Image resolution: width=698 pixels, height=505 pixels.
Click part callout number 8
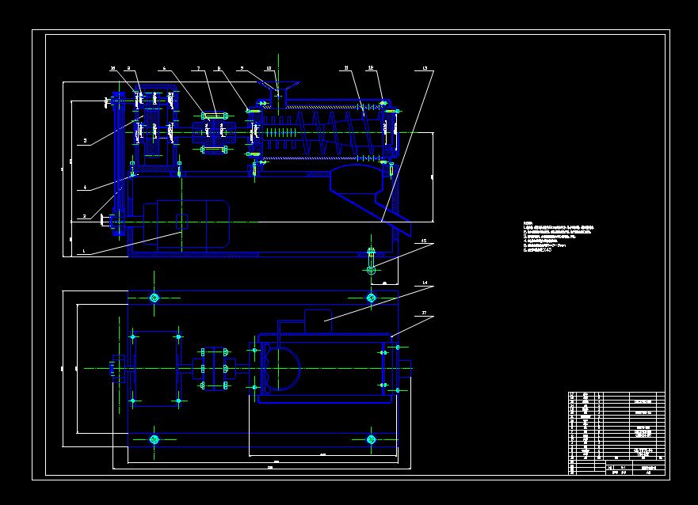click(x=219, y=68)
